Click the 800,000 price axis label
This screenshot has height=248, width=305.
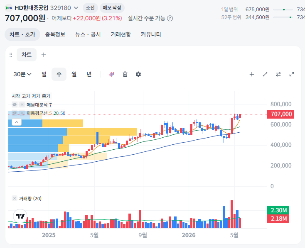click(x=281, y=104)
